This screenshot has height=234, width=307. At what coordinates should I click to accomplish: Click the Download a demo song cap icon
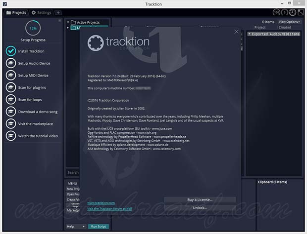11,112
